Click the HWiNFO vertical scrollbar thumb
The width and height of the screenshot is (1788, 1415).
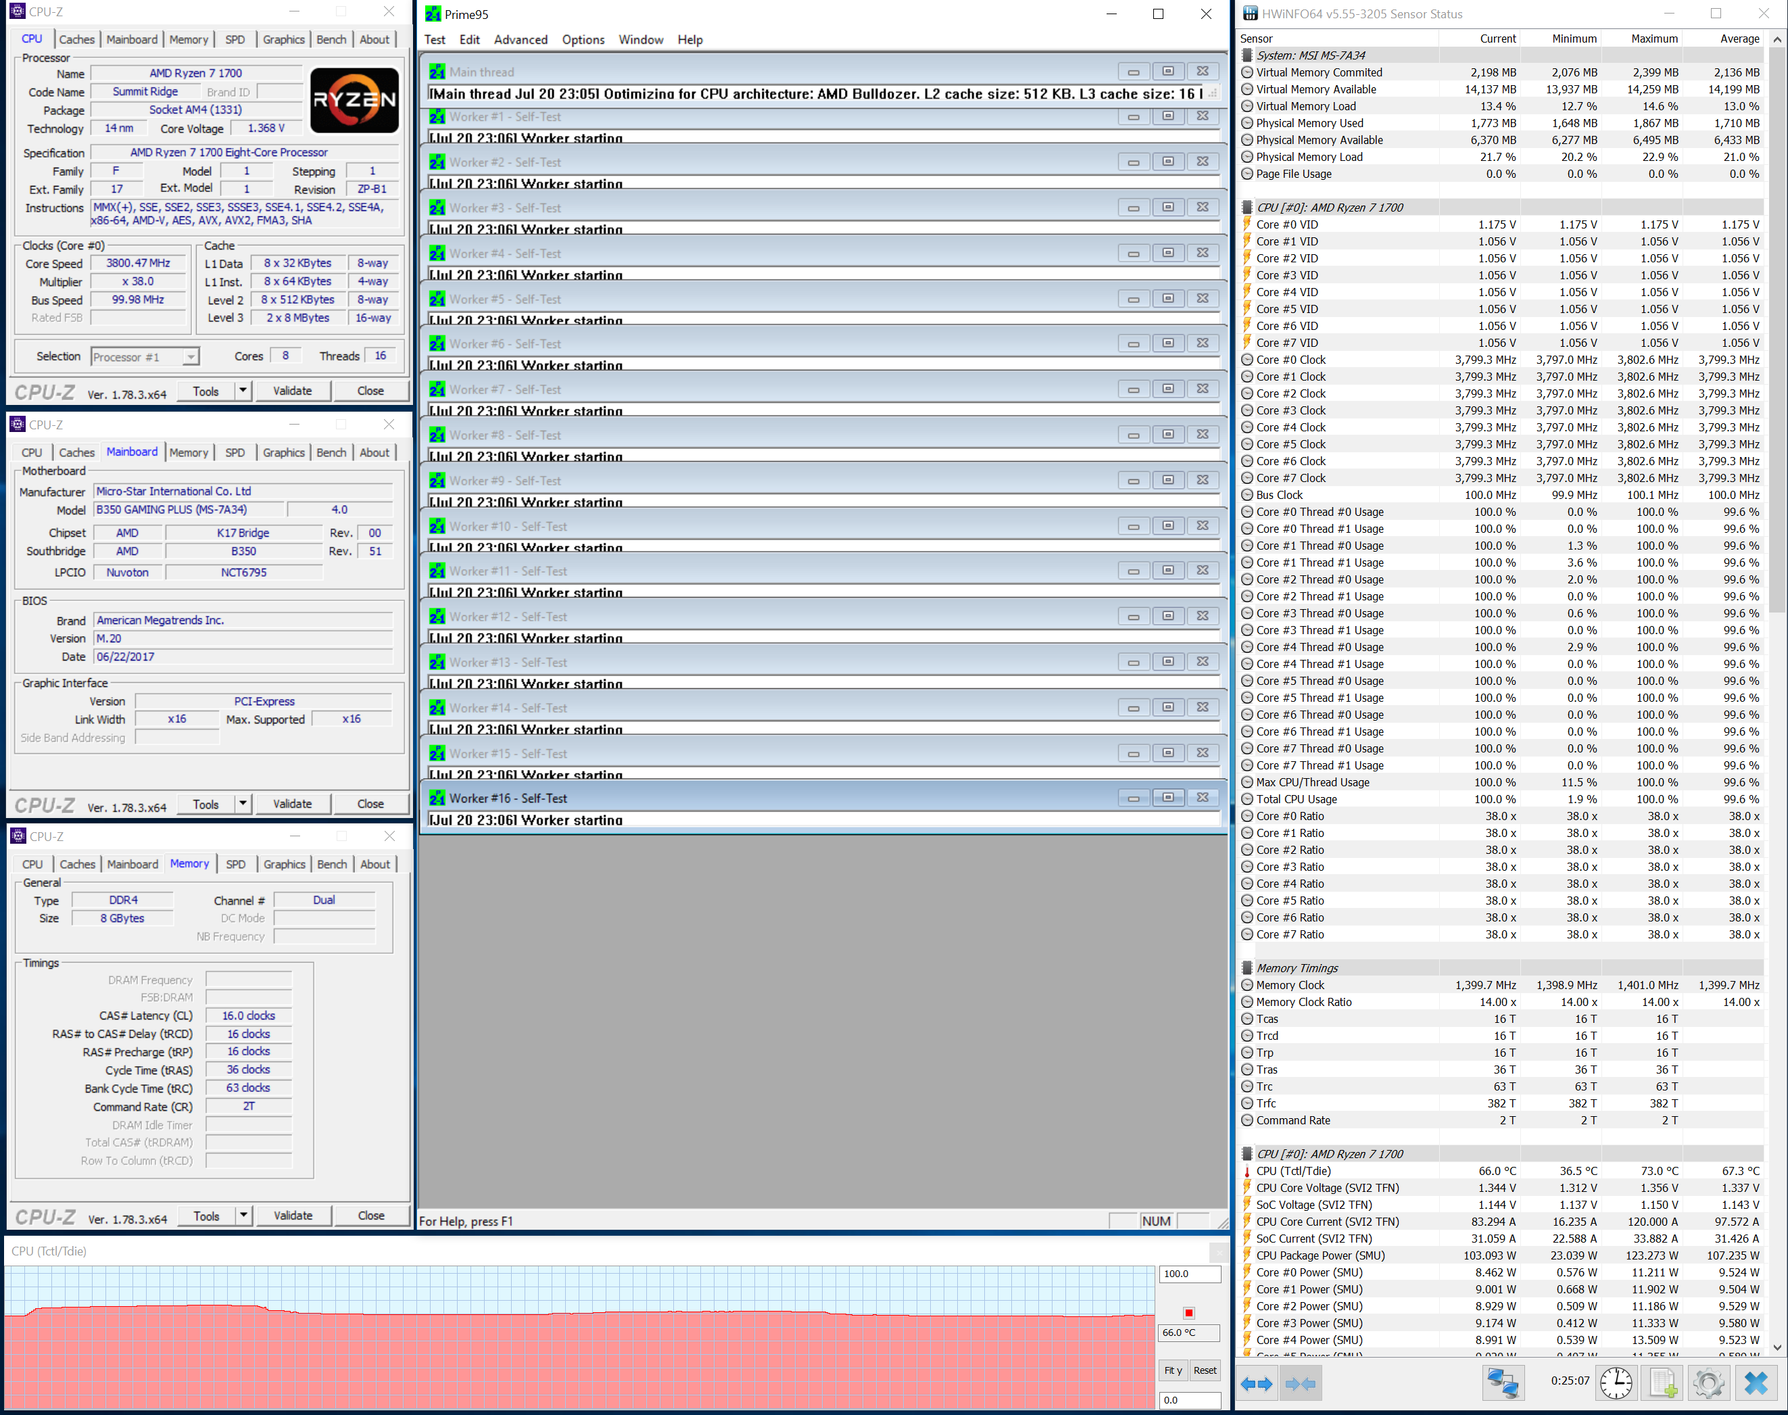tap(1777, 330)
